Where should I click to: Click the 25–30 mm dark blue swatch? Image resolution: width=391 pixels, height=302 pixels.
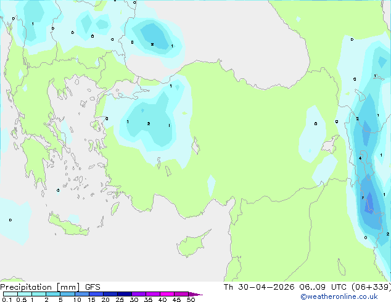(x=125, y=294)
